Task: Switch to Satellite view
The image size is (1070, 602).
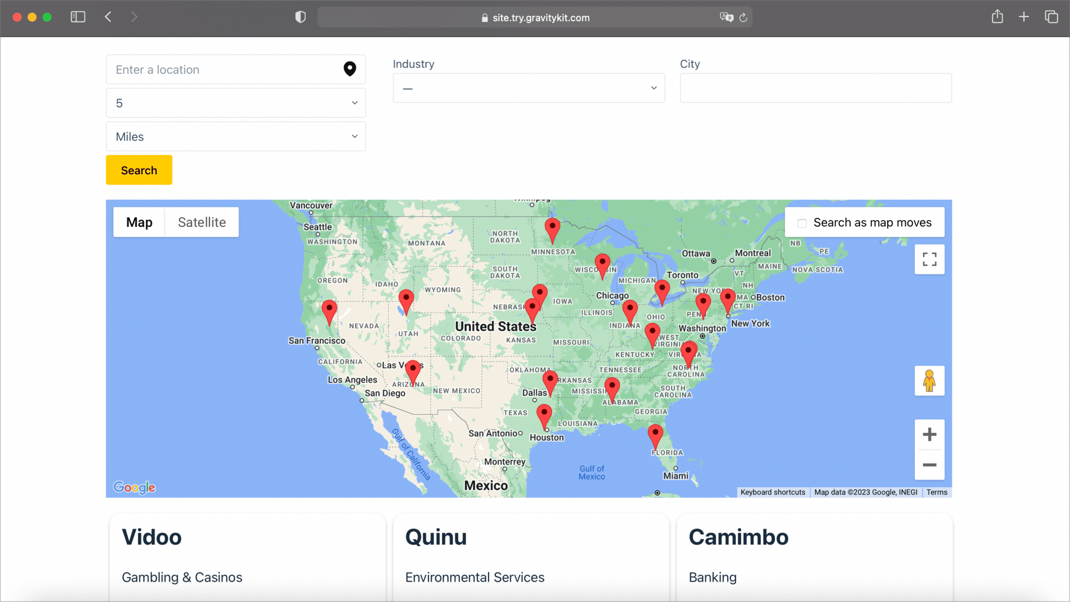Action: tap(202, 222)
